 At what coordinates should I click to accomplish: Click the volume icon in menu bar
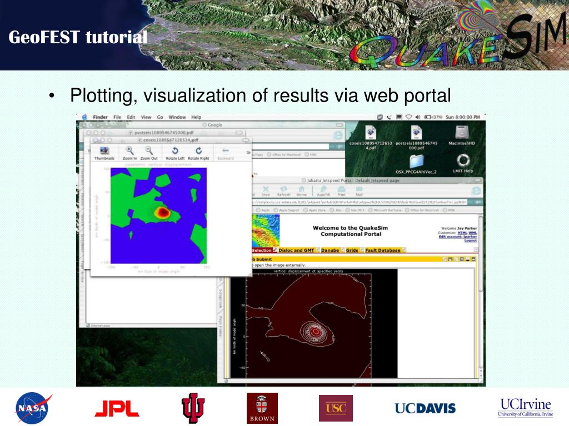tap(418, 117)
